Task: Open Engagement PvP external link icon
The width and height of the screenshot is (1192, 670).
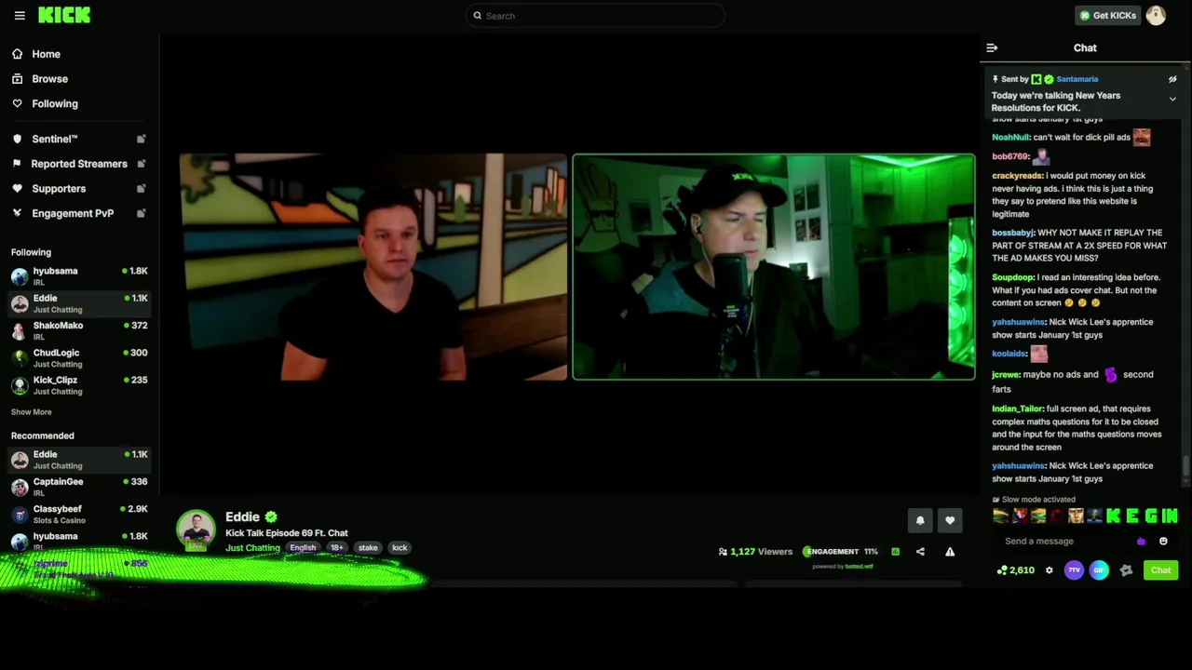Action: 142,213
